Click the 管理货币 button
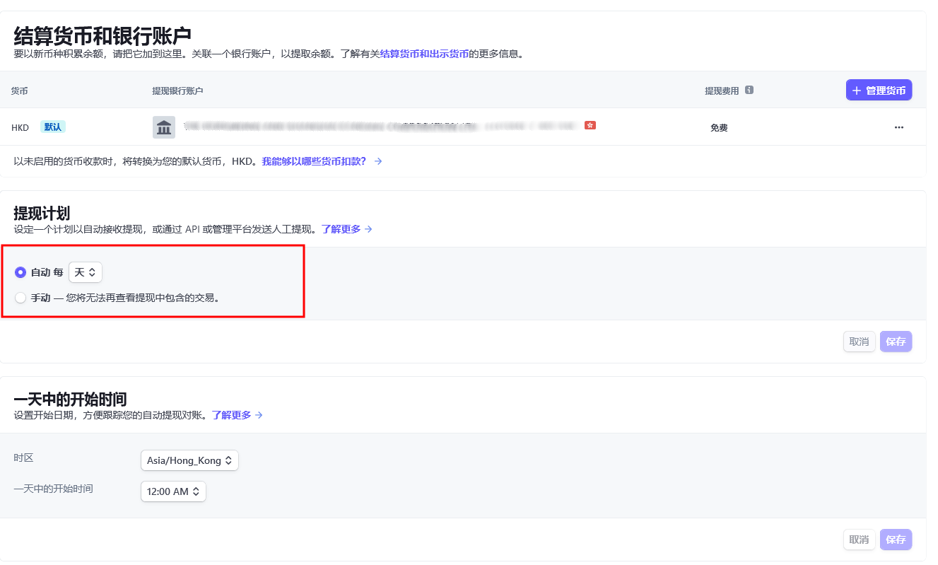Screen dimensions: 938x565 pos(879,91)
